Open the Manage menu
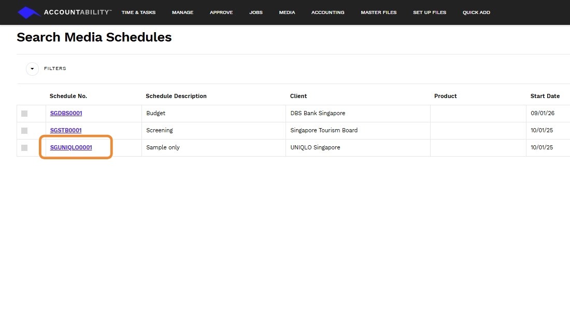 tap(182, 12)
